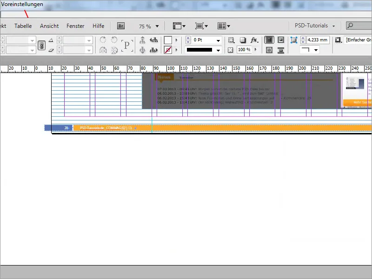Open the Fenster menu
372x279 pixels.
click(75, 26)
